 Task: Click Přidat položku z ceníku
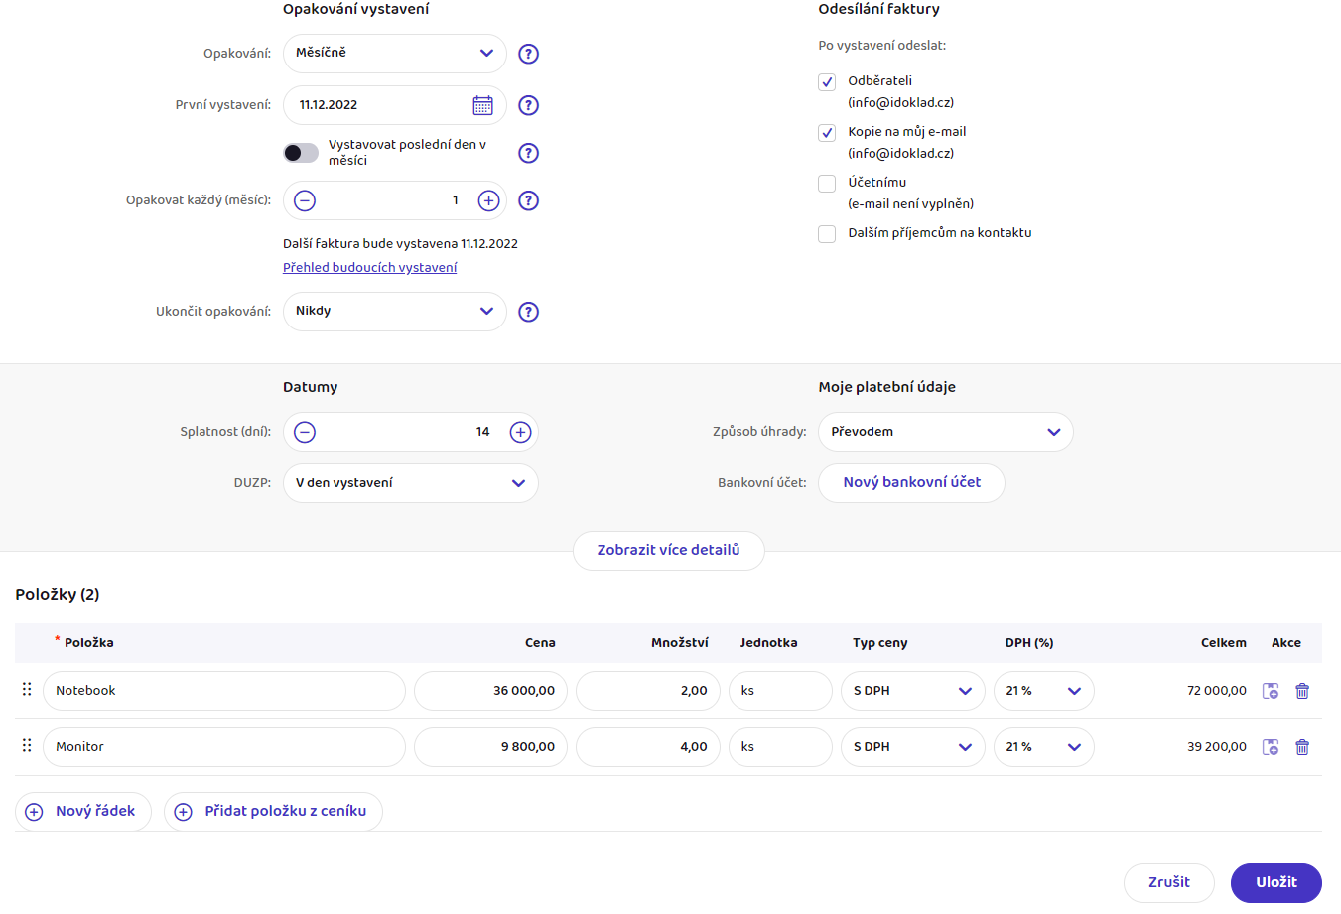pos(273,812)
